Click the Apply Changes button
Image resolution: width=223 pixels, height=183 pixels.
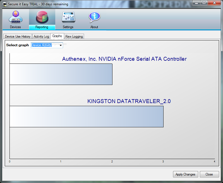point(185,174)
